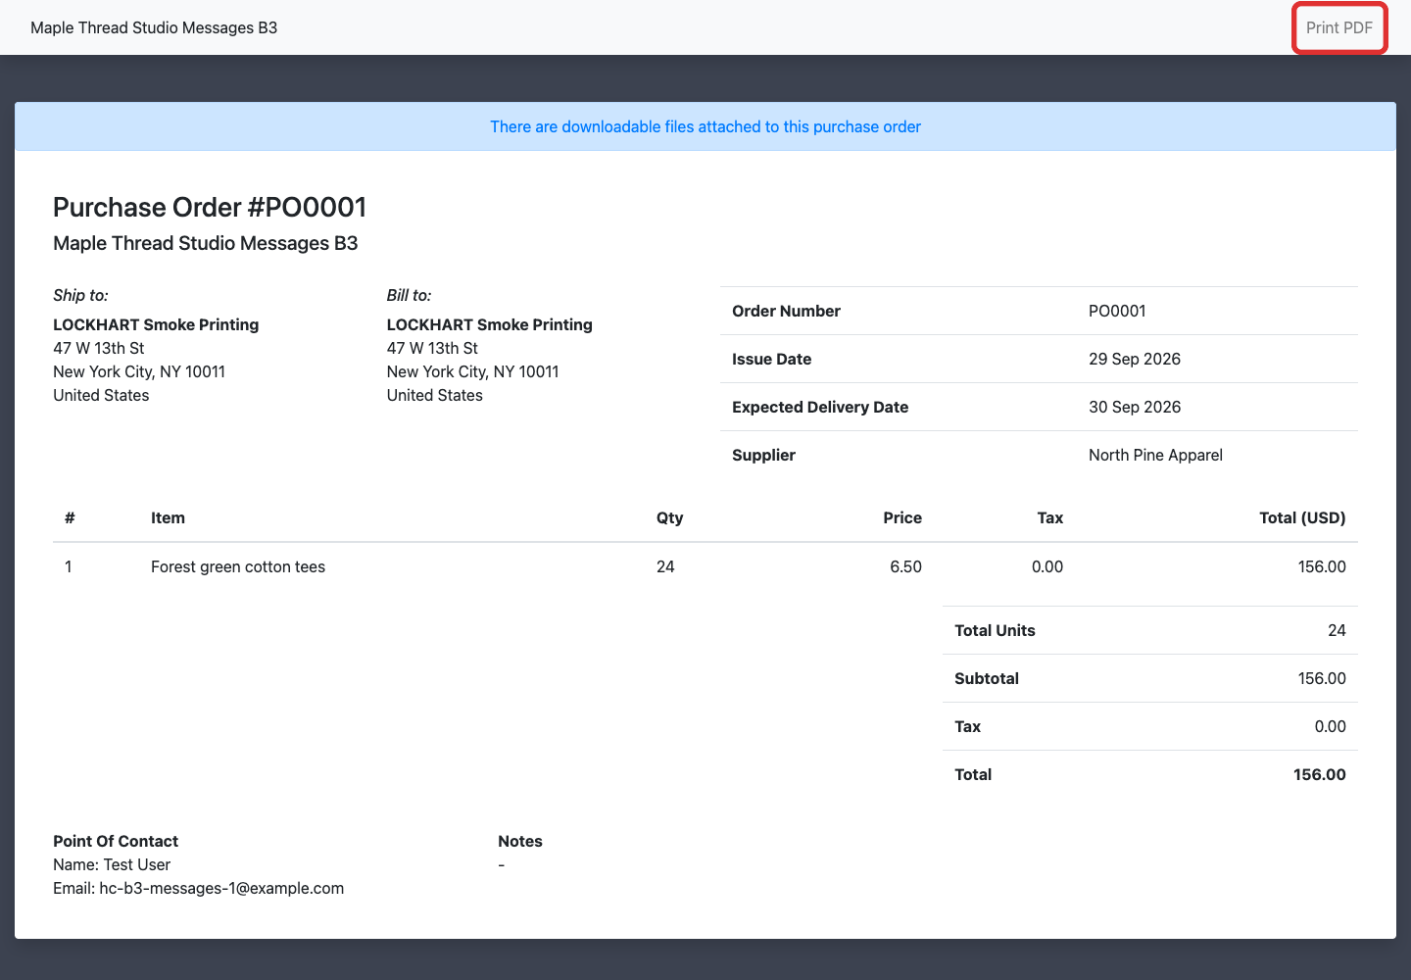The image size is (1411, 980).
Task: Select the "156.00" value beside Subtotal
Action: [x=1322, y=678]
